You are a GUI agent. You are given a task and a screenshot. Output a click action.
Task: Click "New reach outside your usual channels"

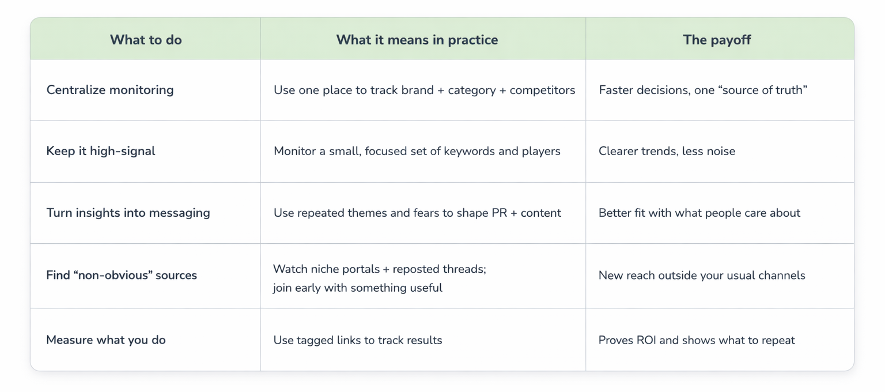(x=702, y=275)
